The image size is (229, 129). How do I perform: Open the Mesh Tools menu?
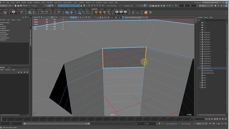click(58, 3)
